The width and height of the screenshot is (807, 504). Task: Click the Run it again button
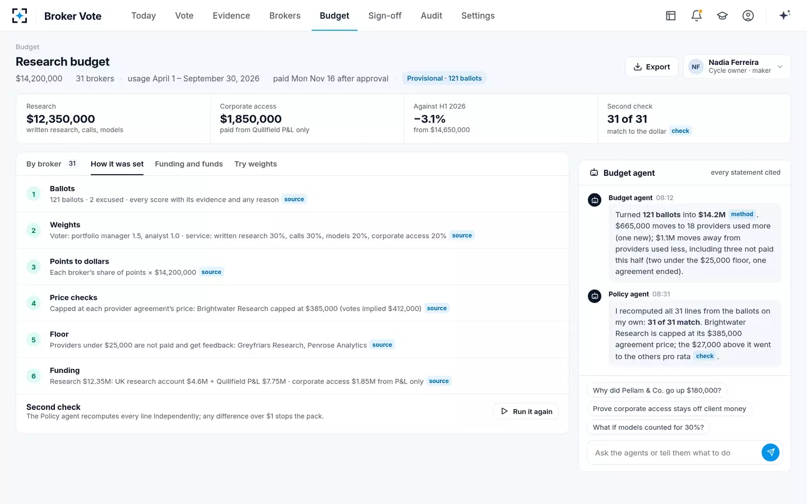coord(526,411)
